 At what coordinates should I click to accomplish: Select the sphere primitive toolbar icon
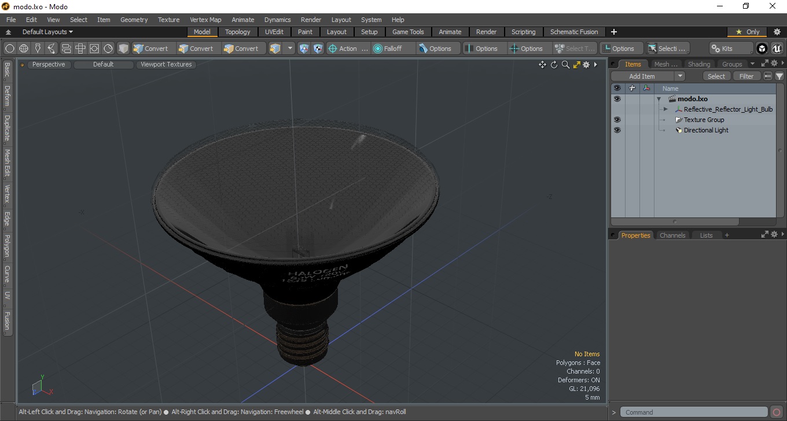[10, 49]
